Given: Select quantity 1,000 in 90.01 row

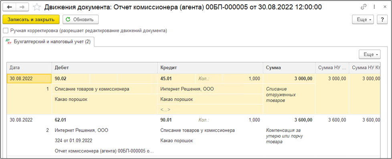Looking at the screenshot, I should pos(254,120).
